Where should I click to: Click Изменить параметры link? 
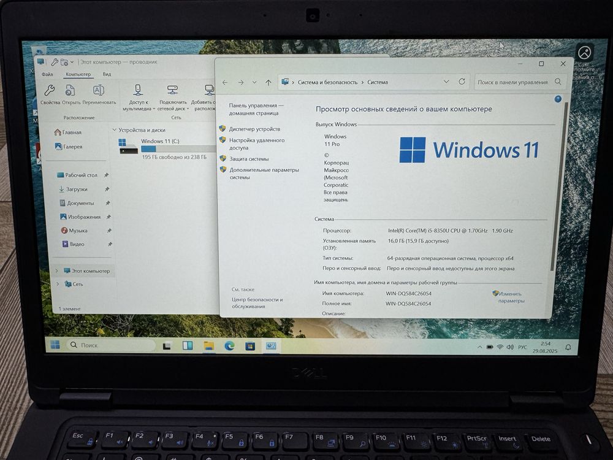tap(511, 297)
